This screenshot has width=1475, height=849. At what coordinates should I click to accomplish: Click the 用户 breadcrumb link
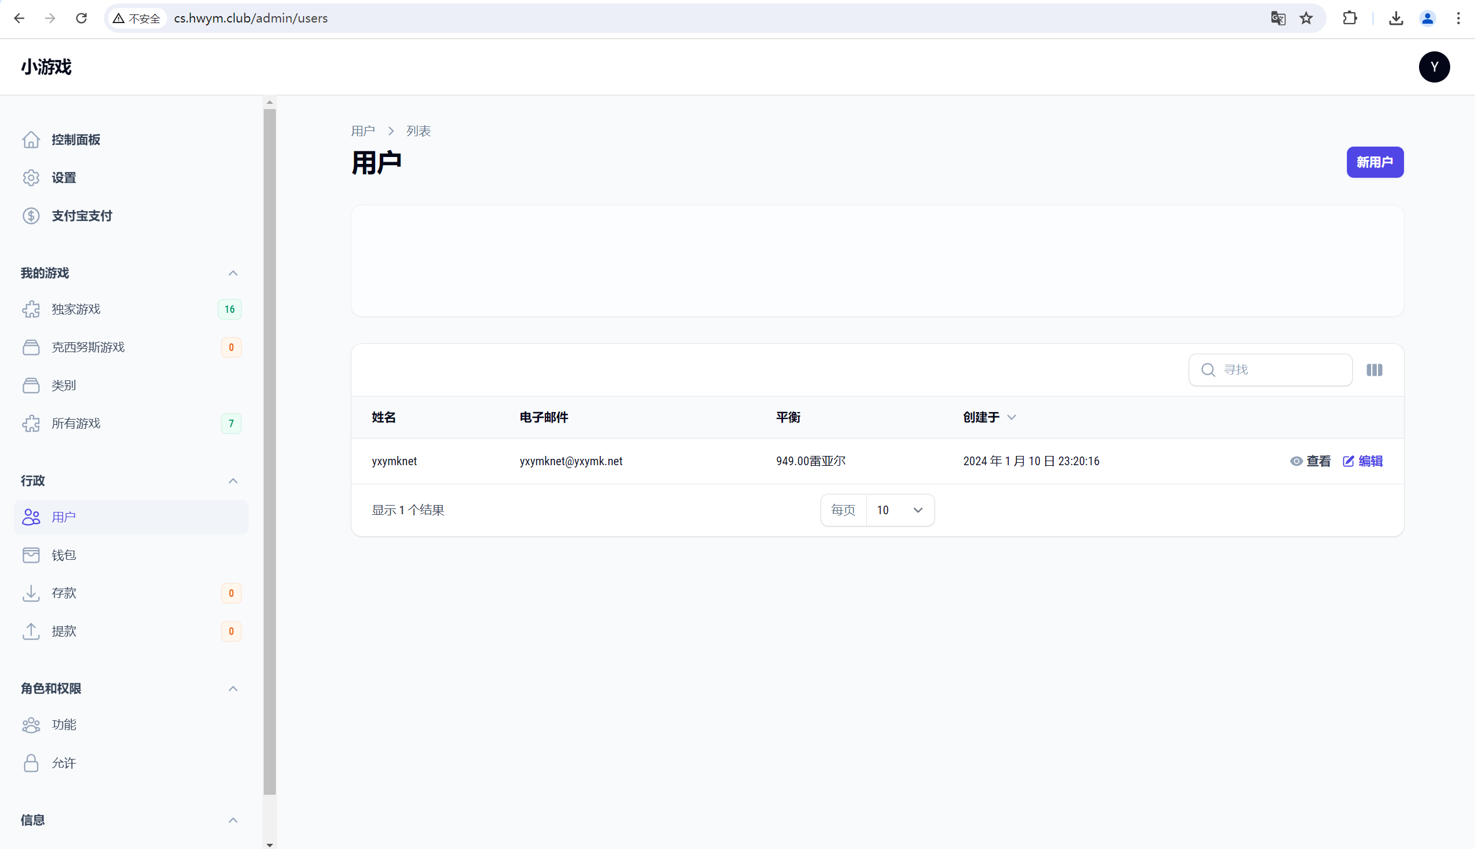[362, 131]
